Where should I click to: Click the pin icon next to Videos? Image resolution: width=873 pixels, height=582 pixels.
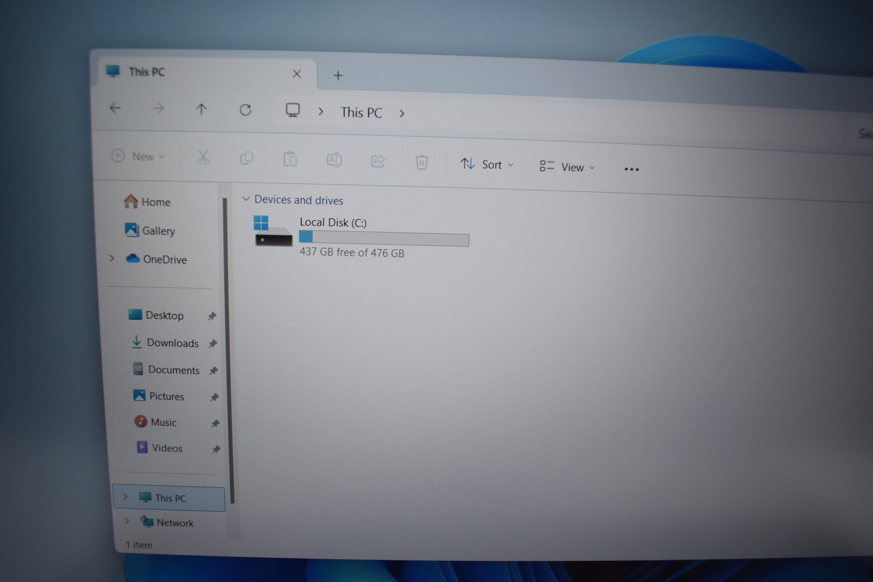[x=216, y=449]
